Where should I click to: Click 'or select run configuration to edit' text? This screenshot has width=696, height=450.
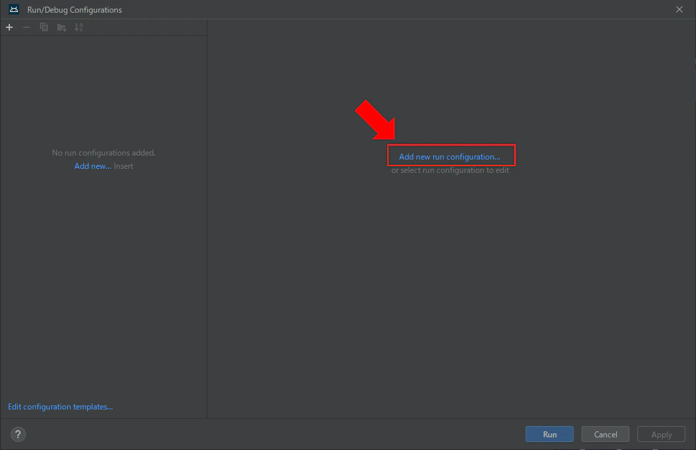450,170
